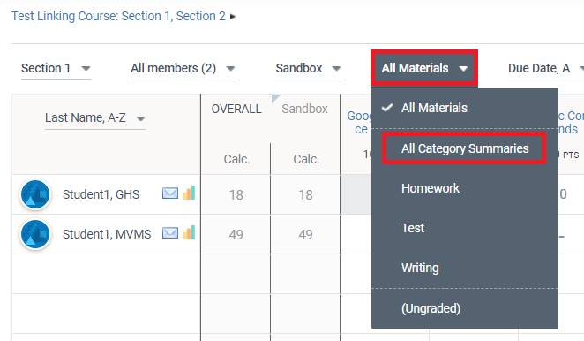Expand the Section 1 dropdown
This screenshot has height=341, width=584.
pyautogui.click(x=56, y=68)
